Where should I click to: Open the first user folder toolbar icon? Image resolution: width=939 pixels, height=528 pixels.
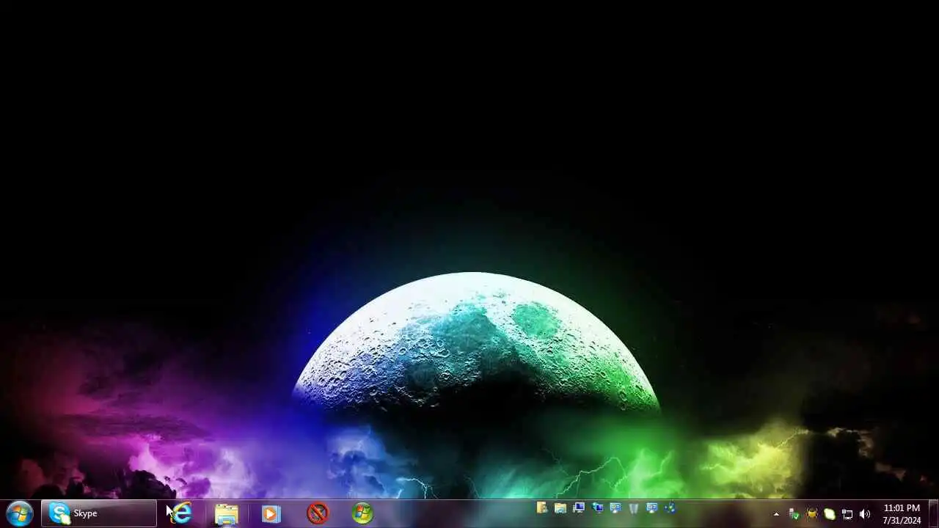[542, 507]
